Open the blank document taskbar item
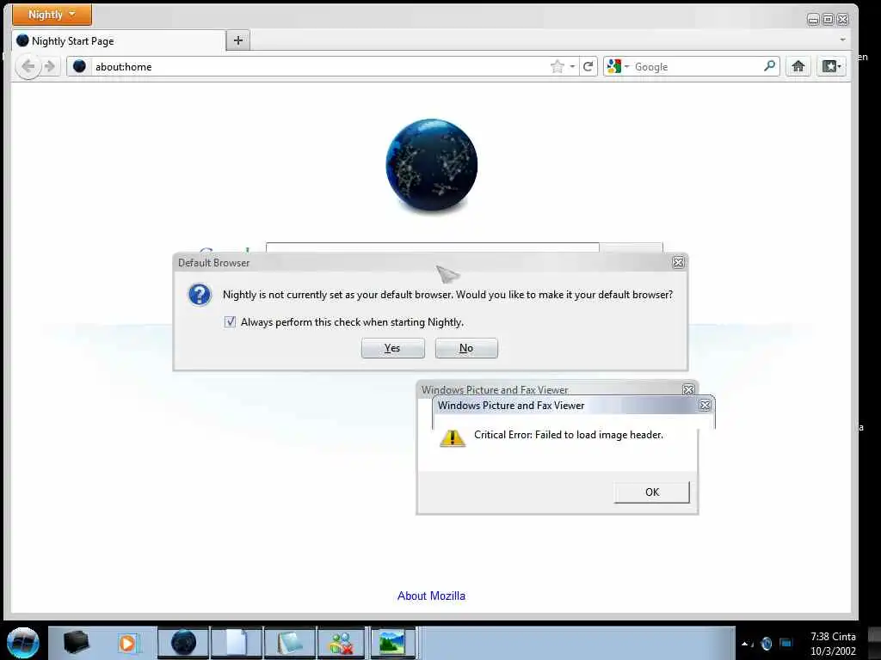Image resolution: width=881 pixels, height=660 pixels. click(236, 643)
